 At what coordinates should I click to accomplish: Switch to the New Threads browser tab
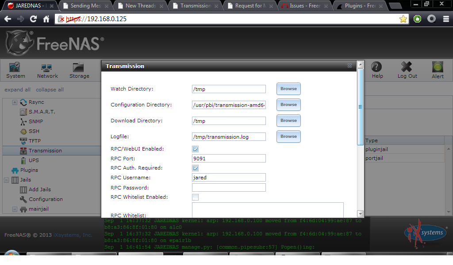[140, 6]
